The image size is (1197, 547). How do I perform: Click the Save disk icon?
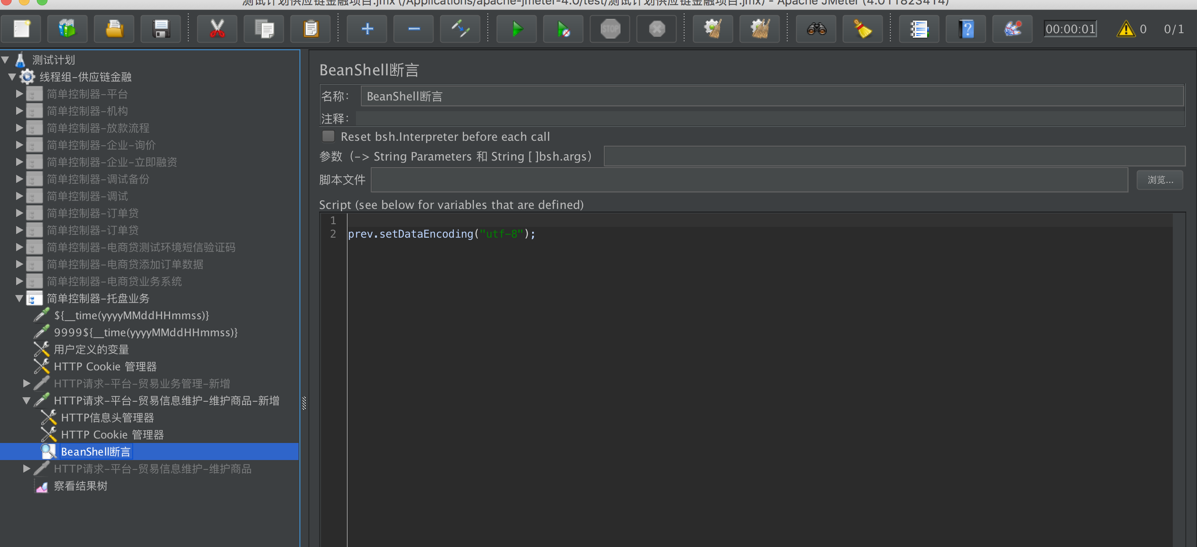[161, 29]
